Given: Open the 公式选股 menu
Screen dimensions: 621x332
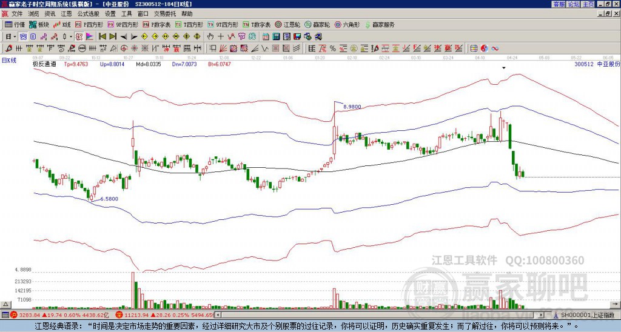Looking at the screenshot, I should tap(89, 14).
